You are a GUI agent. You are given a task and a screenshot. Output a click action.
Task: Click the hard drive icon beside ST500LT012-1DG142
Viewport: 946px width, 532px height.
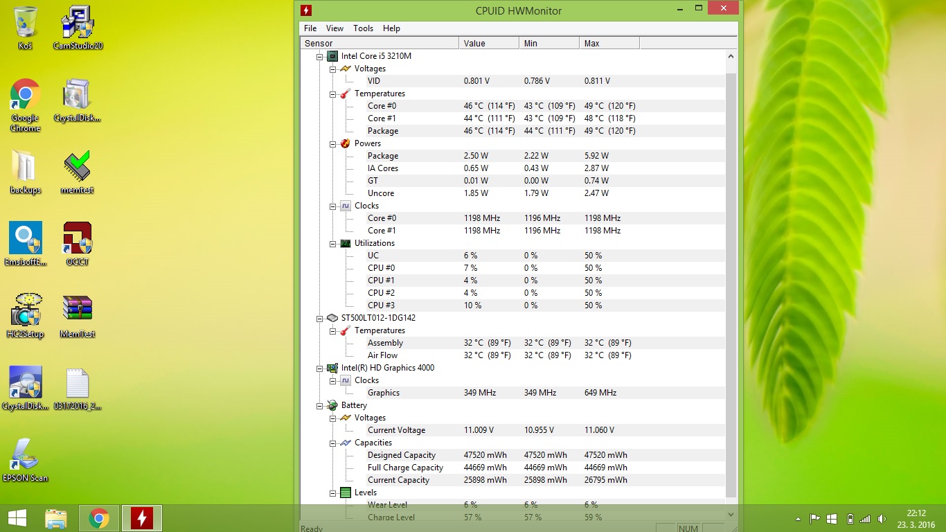332,318
